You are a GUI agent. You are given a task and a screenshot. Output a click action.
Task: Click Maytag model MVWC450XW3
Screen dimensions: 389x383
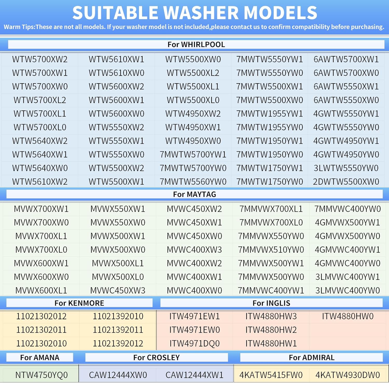[118, 290]
